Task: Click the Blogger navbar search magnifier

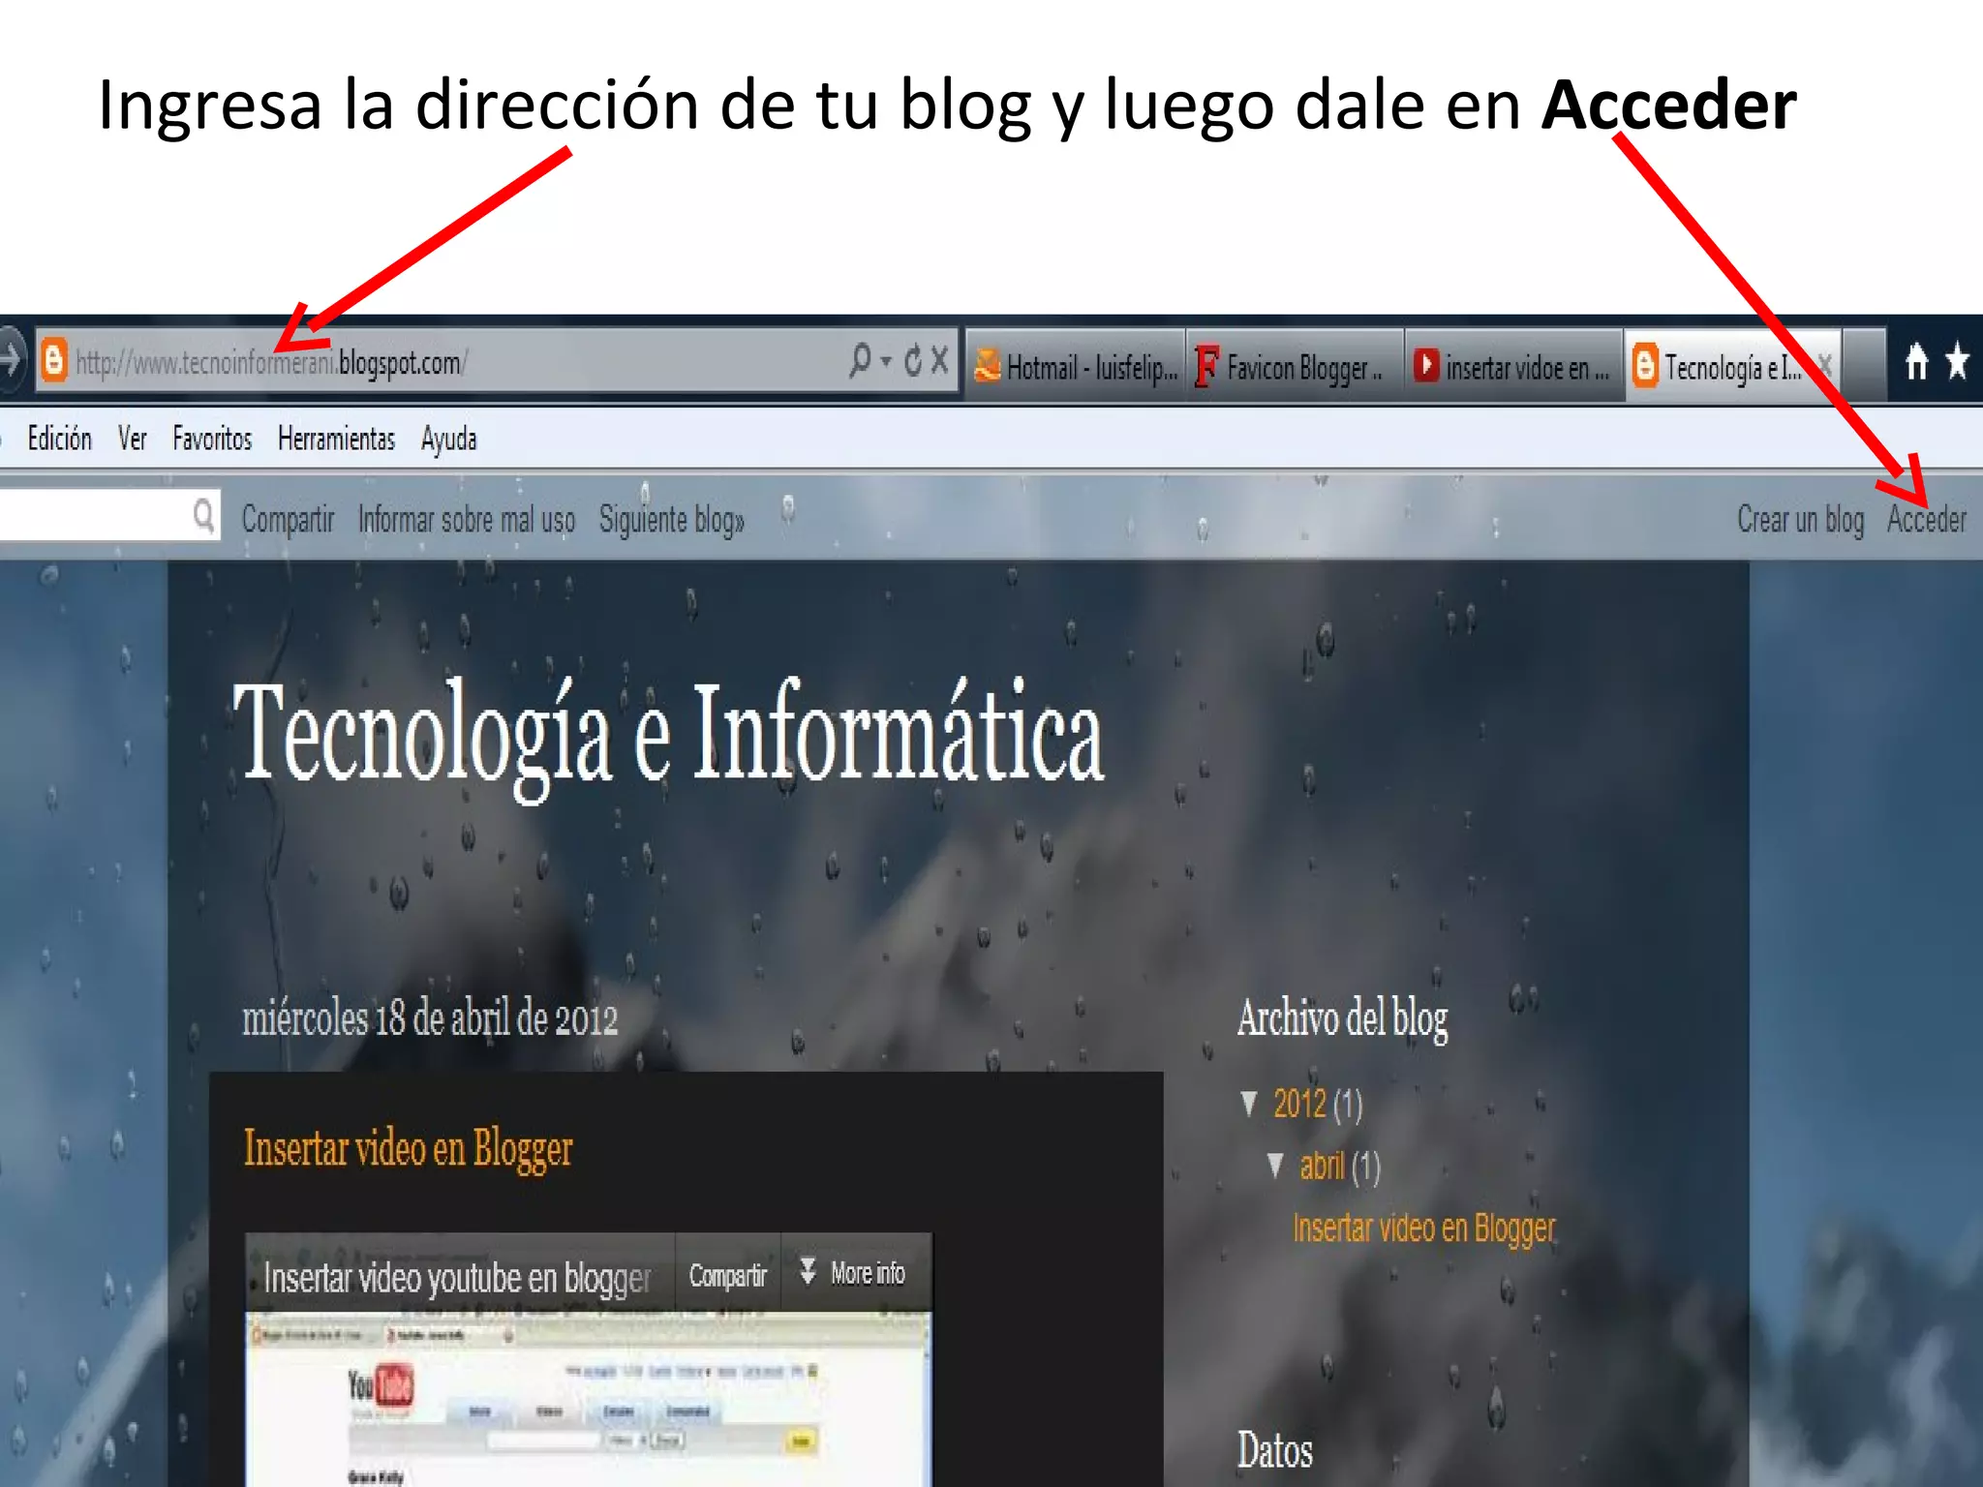Action: [x=203, y=516]
